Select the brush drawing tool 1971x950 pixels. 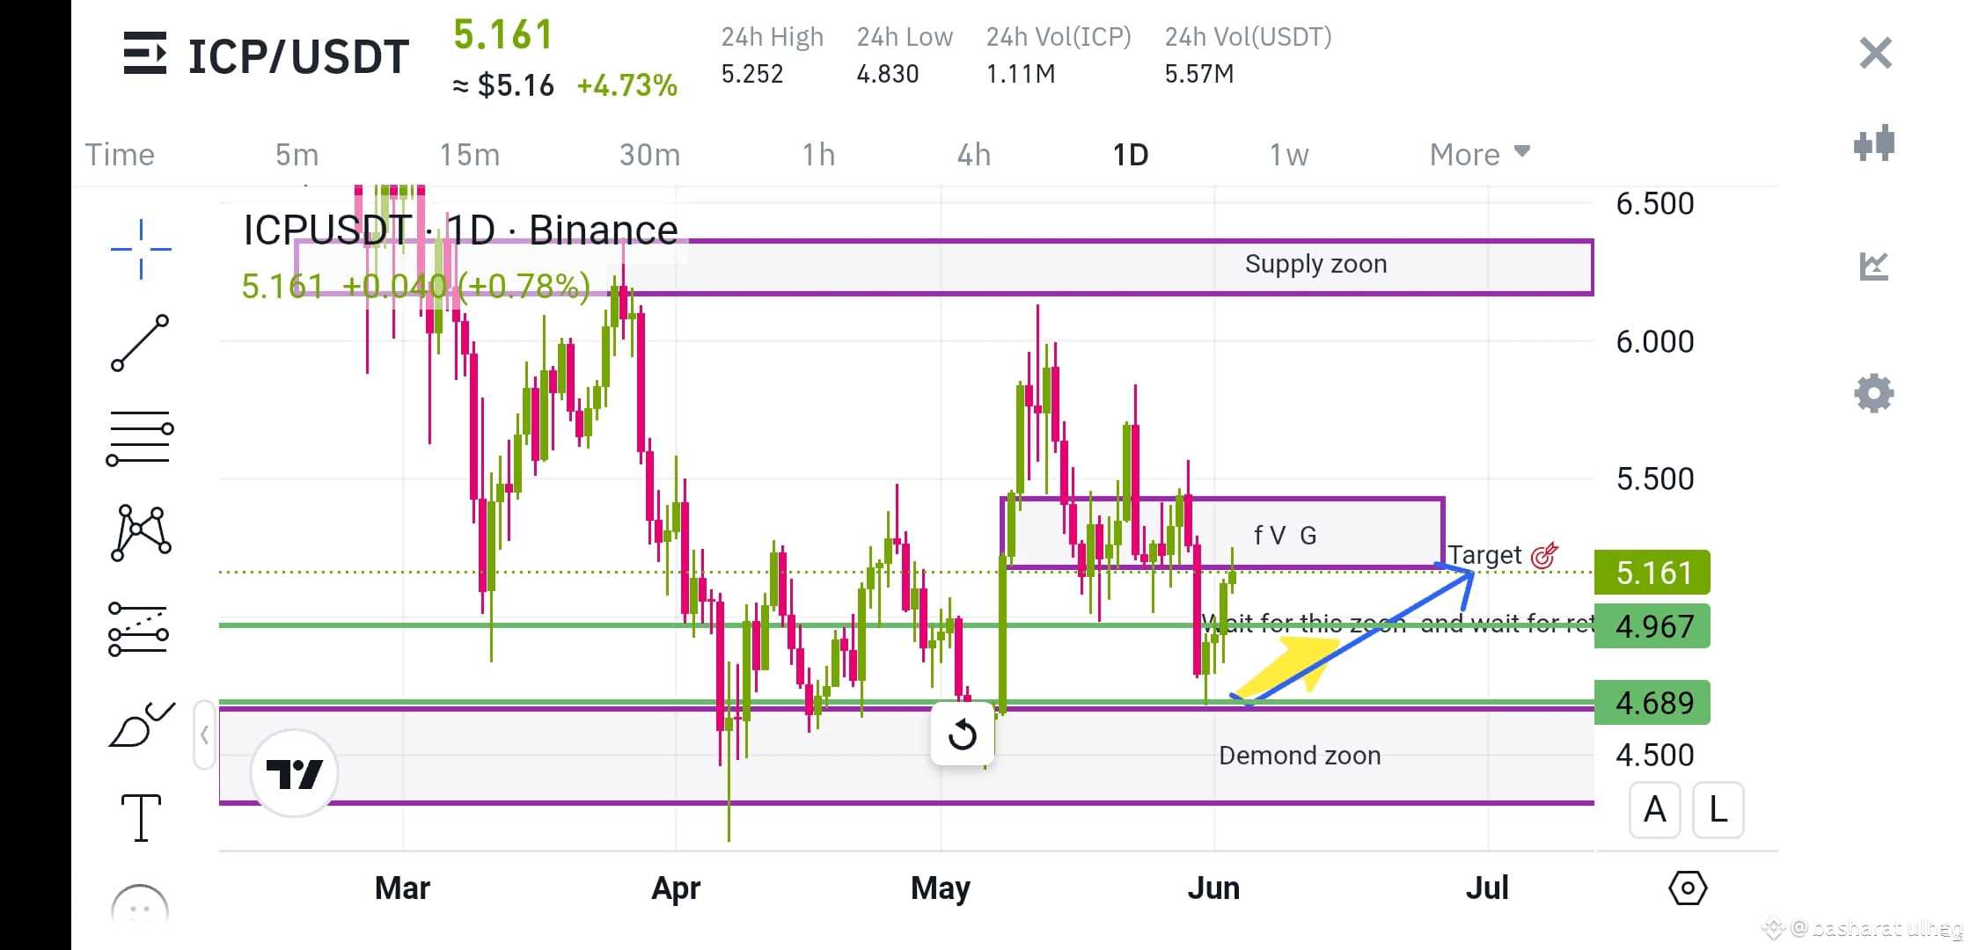[141, 725]
